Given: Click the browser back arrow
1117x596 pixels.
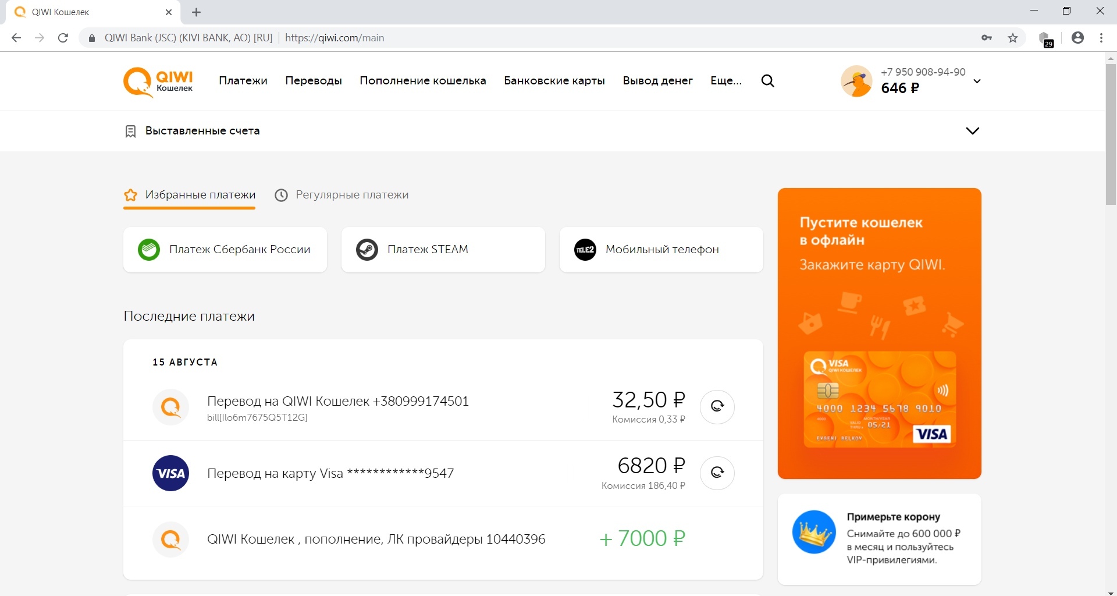Looking at the screenshot, I should [16, 38].
